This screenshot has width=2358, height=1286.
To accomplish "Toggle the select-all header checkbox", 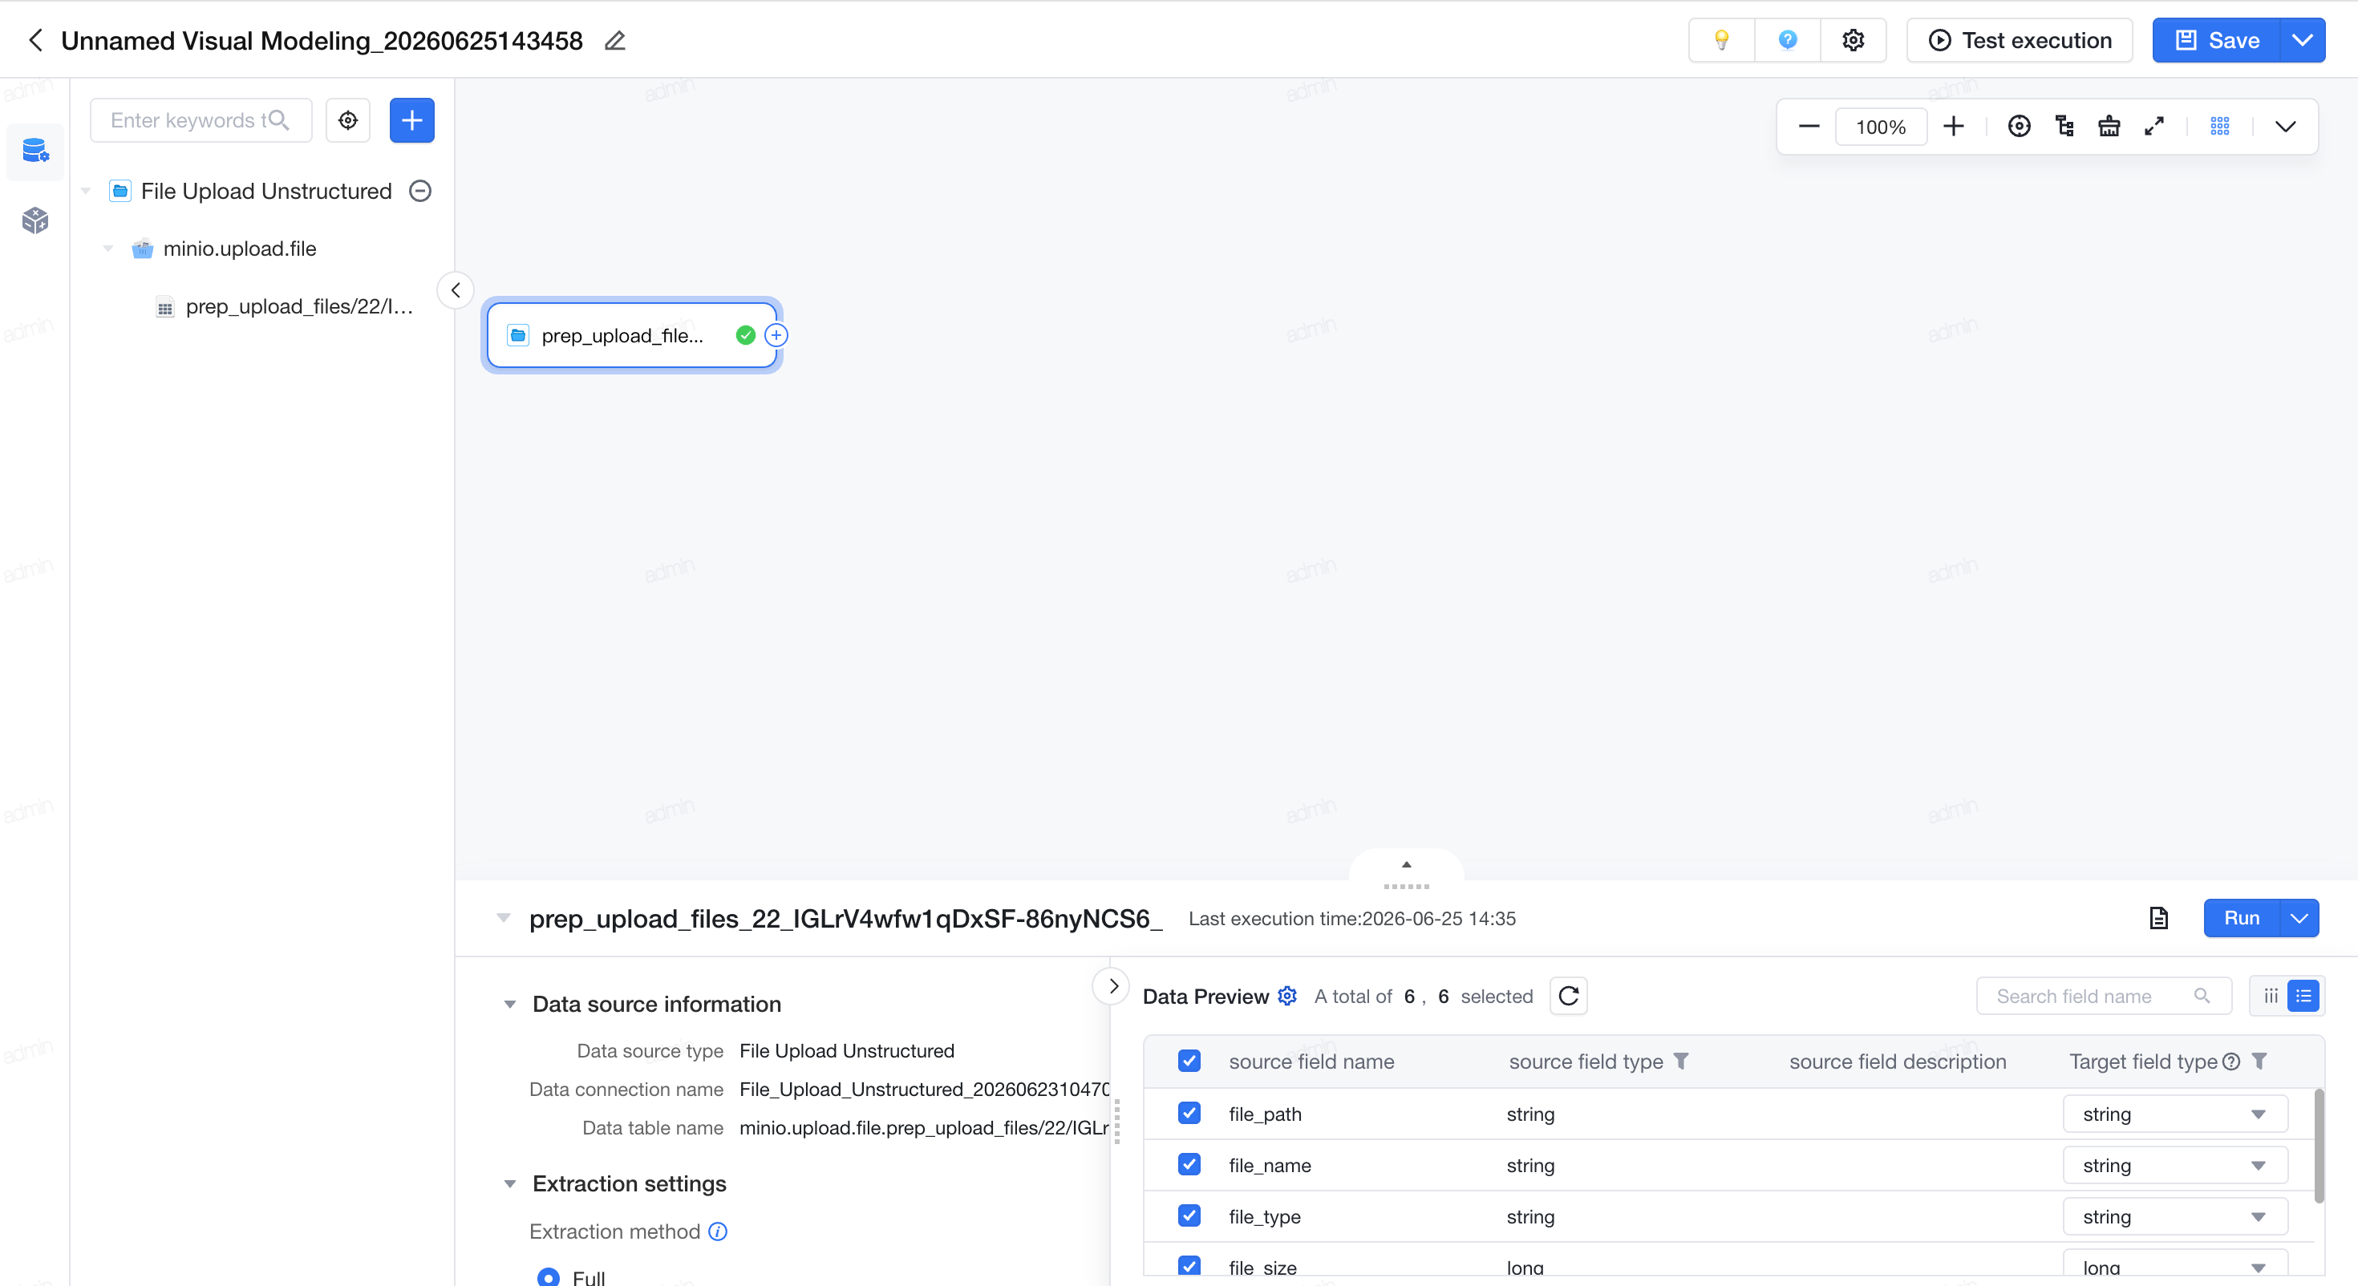I will 1189,1061.
